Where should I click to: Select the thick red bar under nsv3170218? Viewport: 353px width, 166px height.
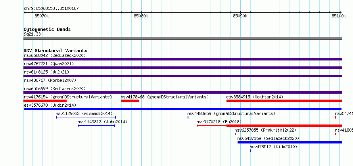coord(284,126)
